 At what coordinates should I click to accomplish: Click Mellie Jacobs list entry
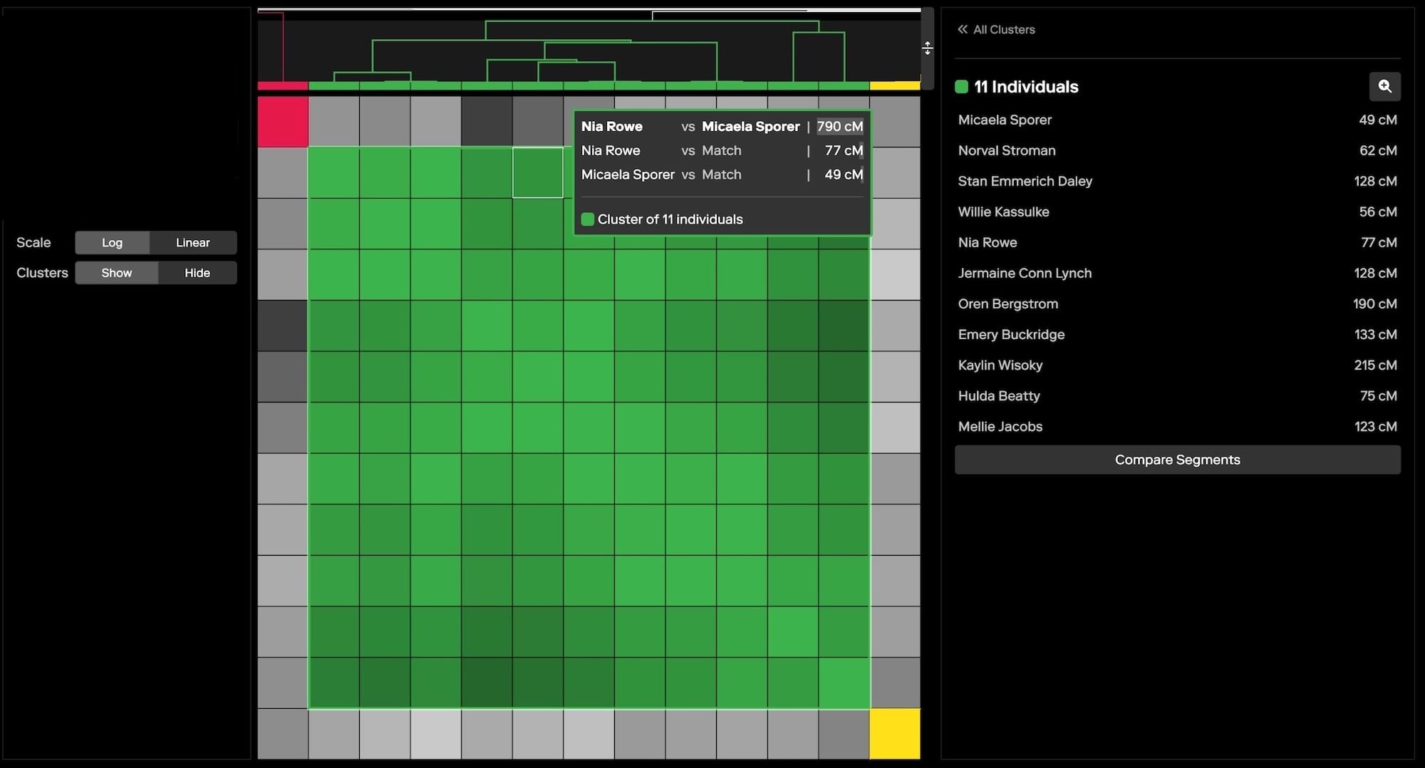point(1000,426)
